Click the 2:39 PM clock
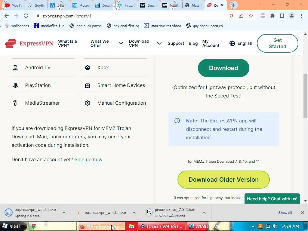The height and width of the screenshot is (231, 308). pyautogui.click(x=291, y=226)
